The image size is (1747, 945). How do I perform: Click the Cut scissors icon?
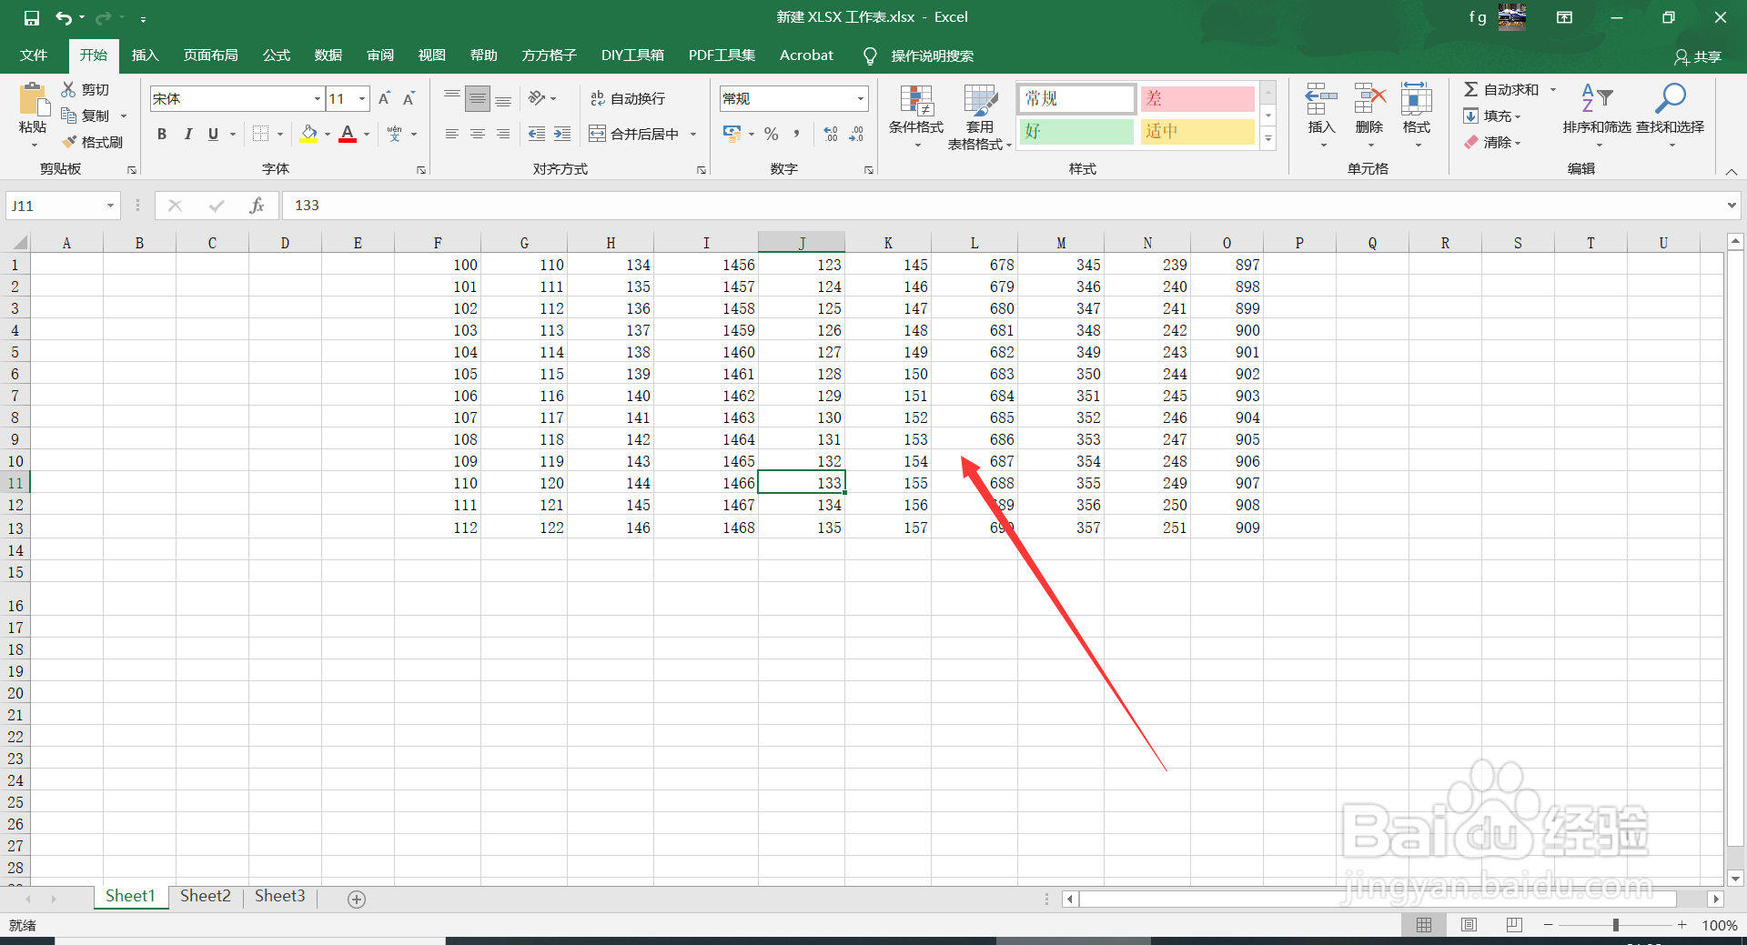pos(68,89)
